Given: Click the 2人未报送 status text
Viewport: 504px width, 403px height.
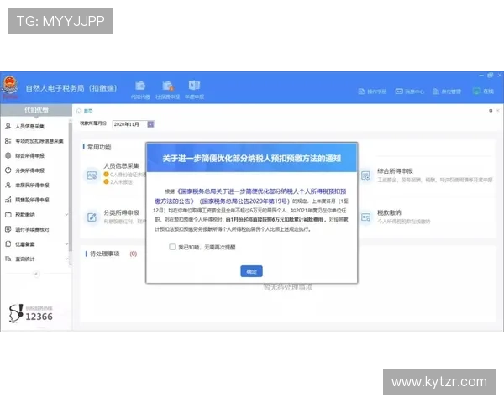Looking at the screenshot, I should point(121,182).
